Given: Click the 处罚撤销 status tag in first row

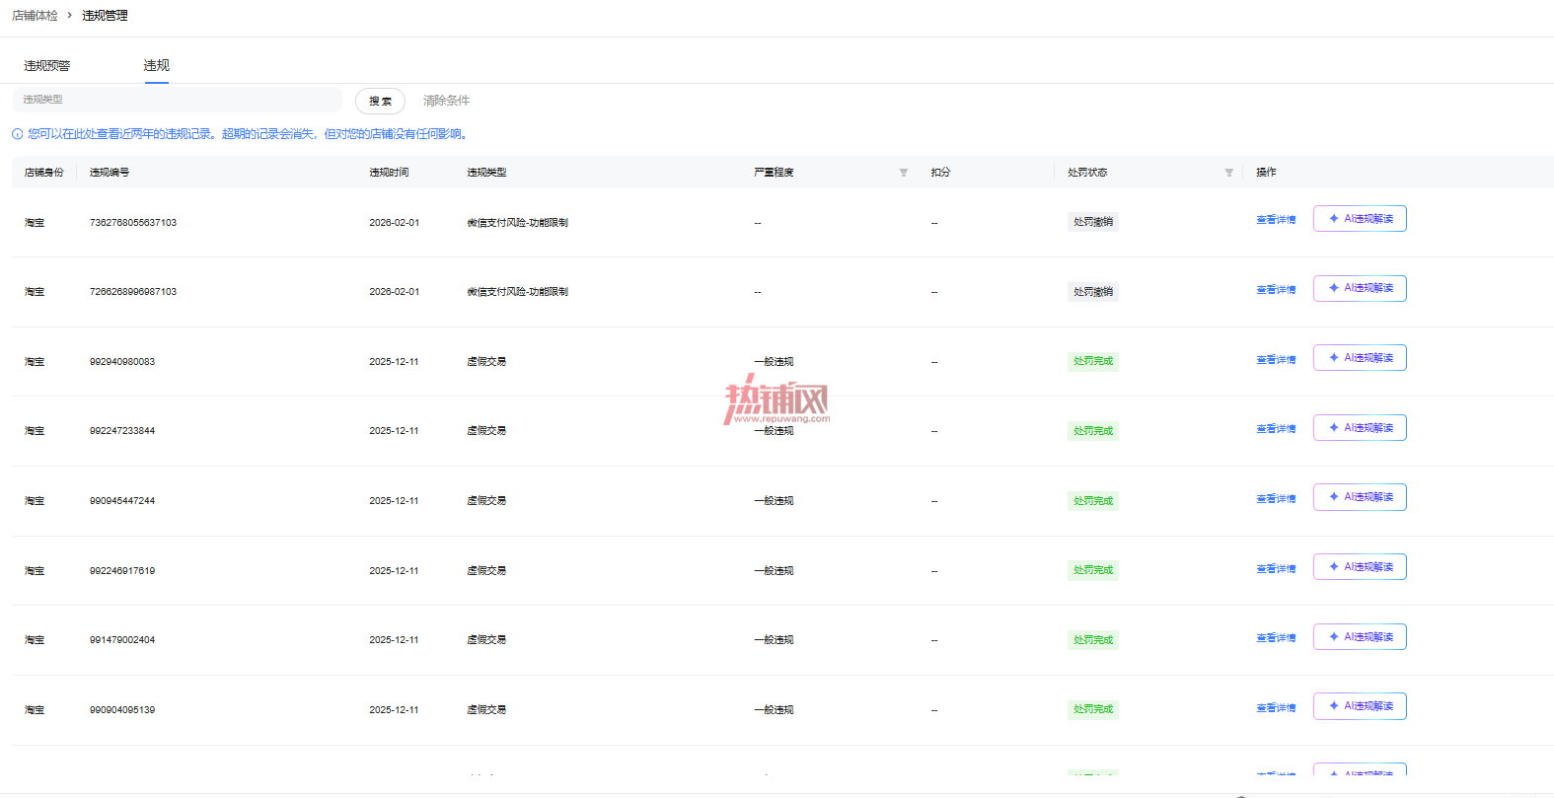Looking at the screenshot, I should tap(1093, 222).
